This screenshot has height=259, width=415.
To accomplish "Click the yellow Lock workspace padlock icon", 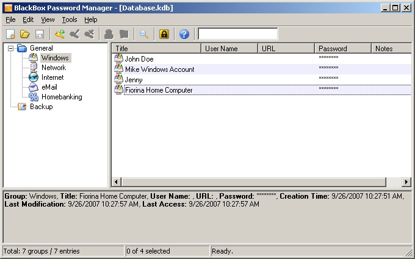I will (164, 34).
